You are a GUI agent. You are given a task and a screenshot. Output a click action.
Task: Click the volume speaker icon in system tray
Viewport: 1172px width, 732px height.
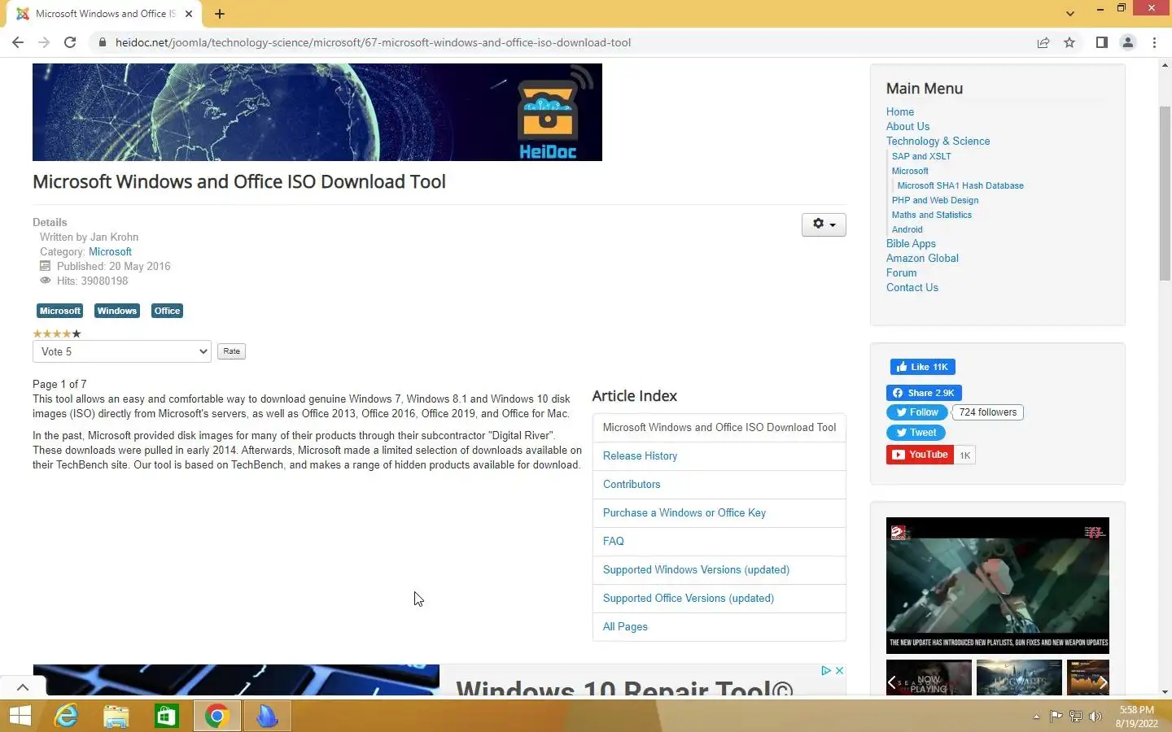tap(1095, 717)
